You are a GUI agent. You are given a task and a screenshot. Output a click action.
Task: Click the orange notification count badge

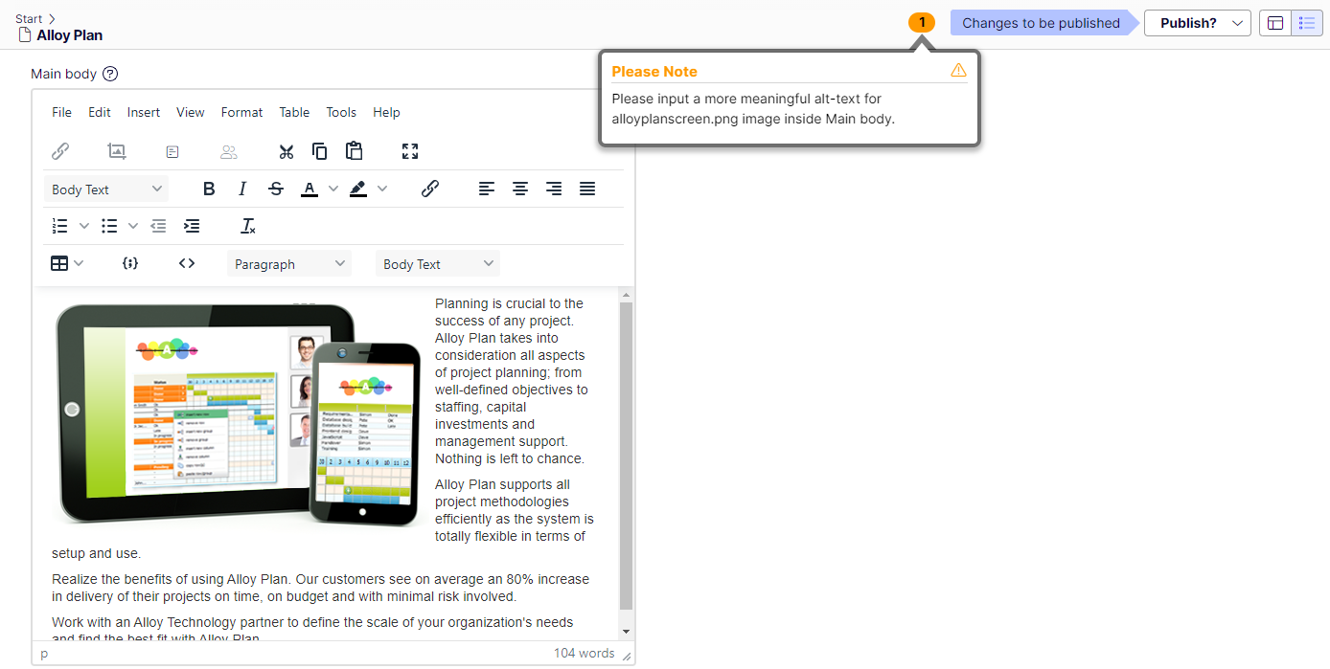[x=922, y=22]
